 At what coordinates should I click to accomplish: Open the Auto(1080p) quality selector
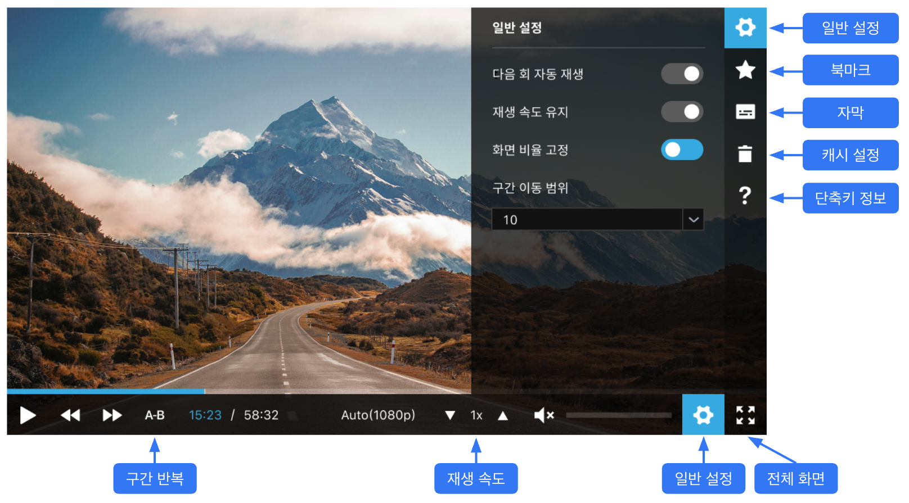(x=378, y=415)
